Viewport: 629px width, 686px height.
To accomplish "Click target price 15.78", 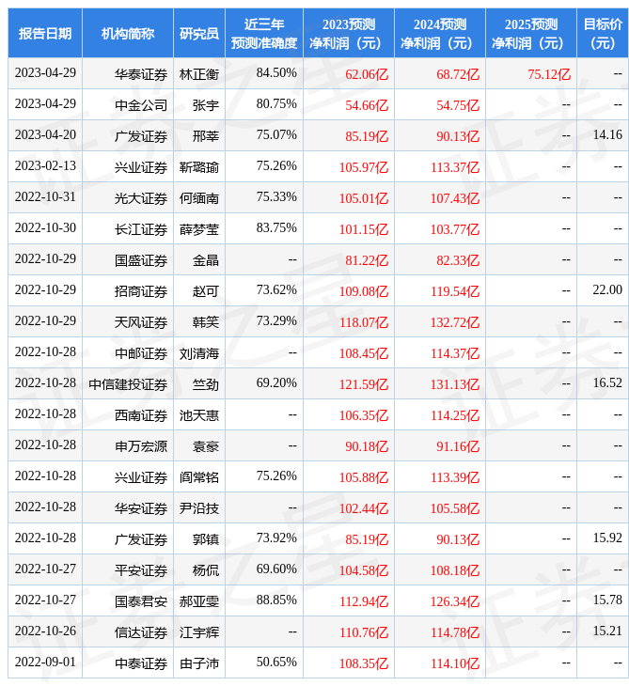I will [x=607, y=600].
